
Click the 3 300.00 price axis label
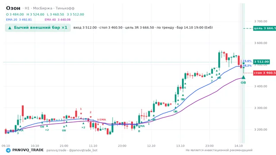tap(260, 108)
